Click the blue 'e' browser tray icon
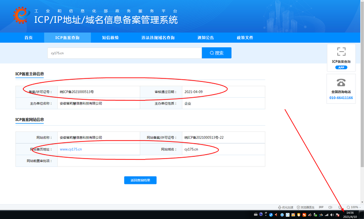The image size is (364, 219). click(x=282, y=215)
